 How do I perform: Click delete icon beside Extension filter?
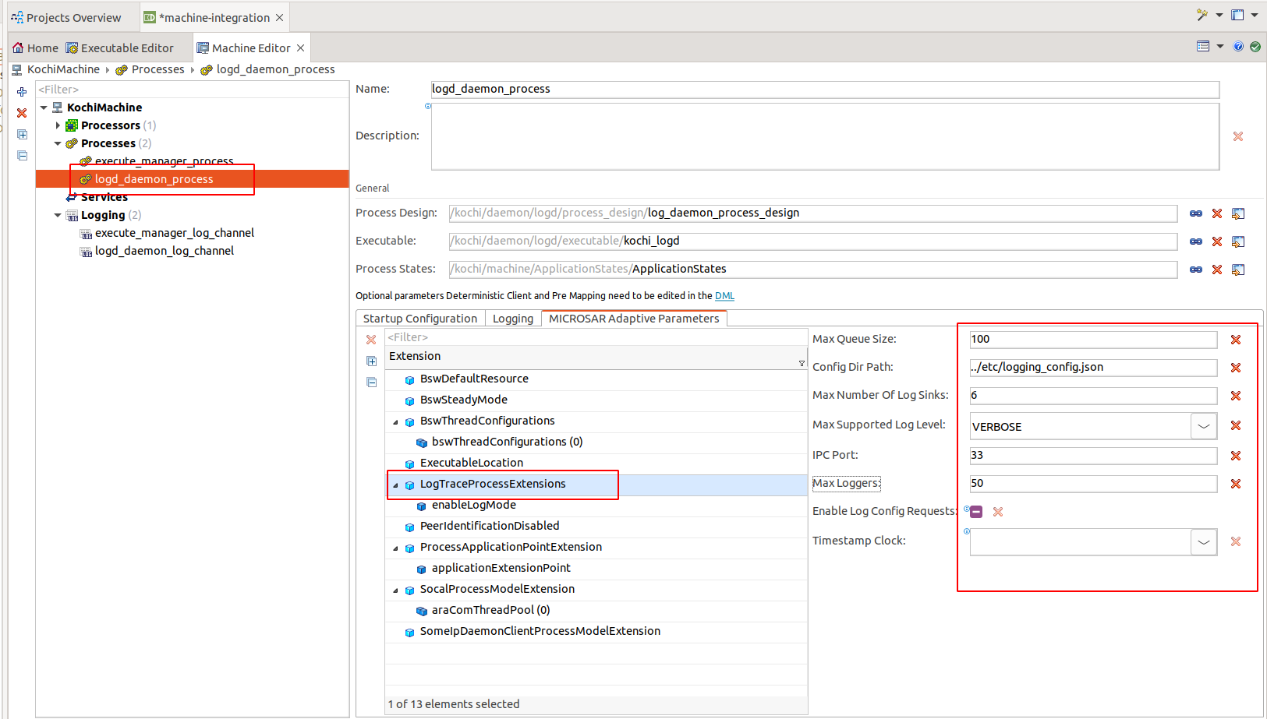tap(371, 340)
